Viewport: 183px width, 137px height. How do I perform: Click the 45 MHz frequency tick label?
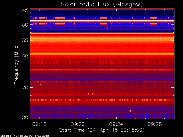click(x=25, y=11)
